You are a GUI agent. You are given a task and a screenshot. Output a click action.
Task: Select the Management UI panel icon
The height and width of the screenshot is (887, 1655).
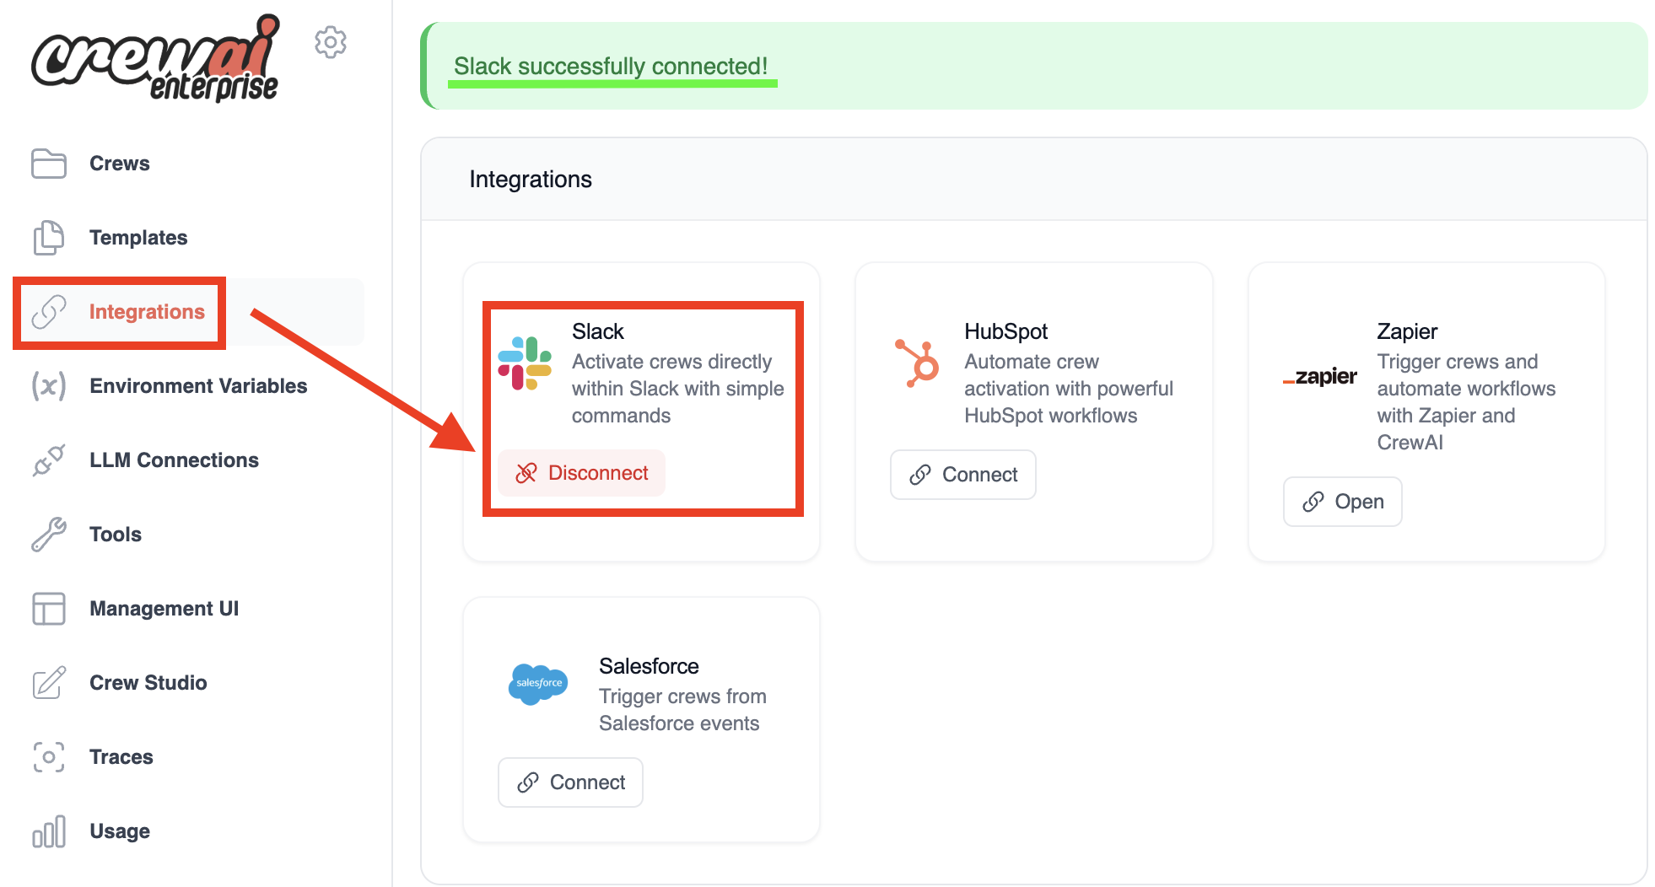tap(48, 608)
